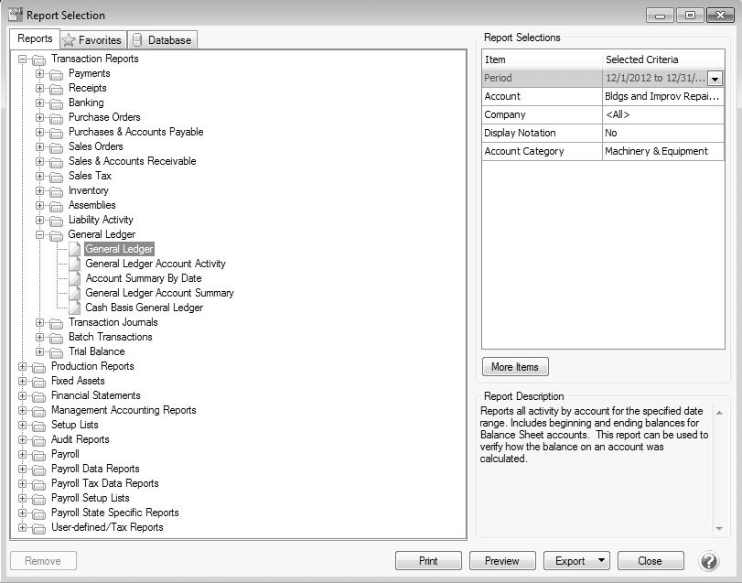Expand the Financial Statements tree node
The image size is (742, 583).
pyautogui.click(x=22, y=395)
